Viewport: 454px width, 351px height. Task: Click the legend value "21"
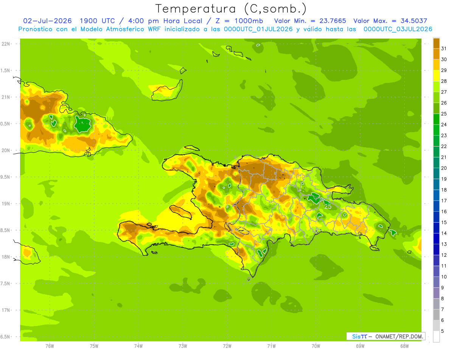coord(444,157)
